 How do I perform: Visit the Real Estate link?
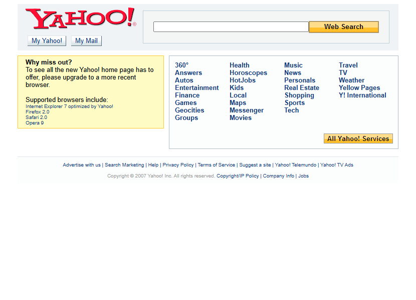tap(302, 87)
